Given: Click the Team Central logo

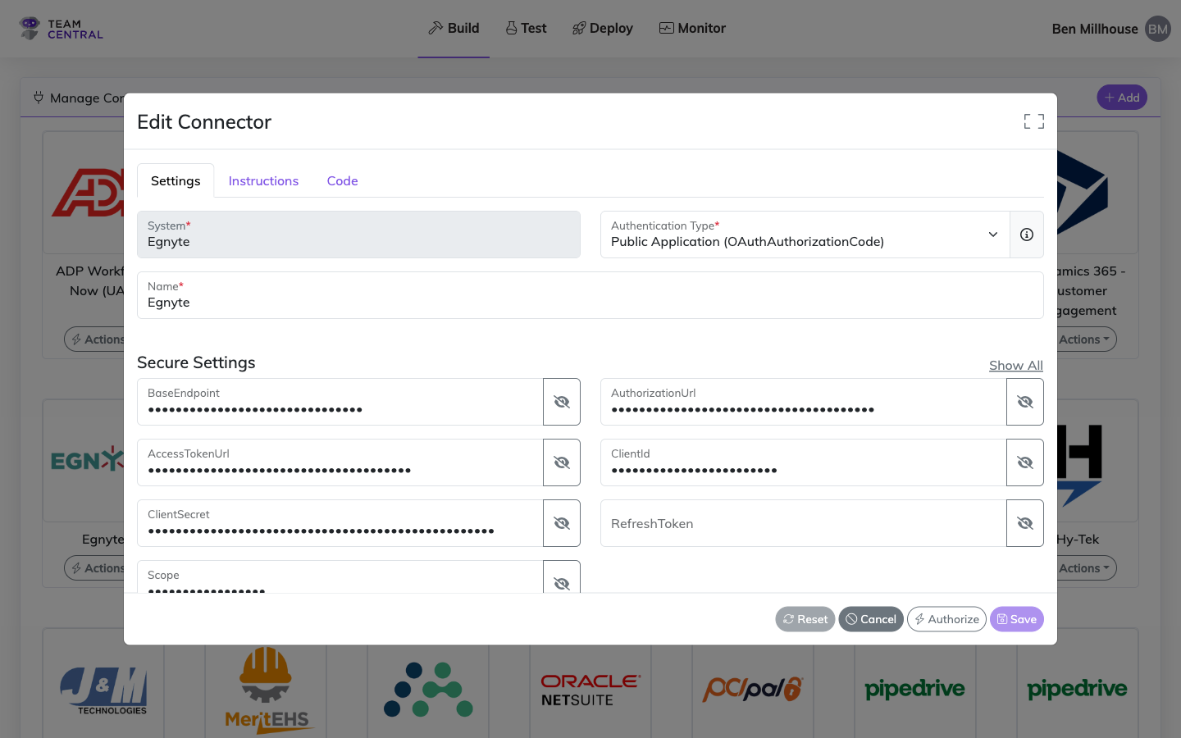Looking at the screenshot, I should click(62, 29).
